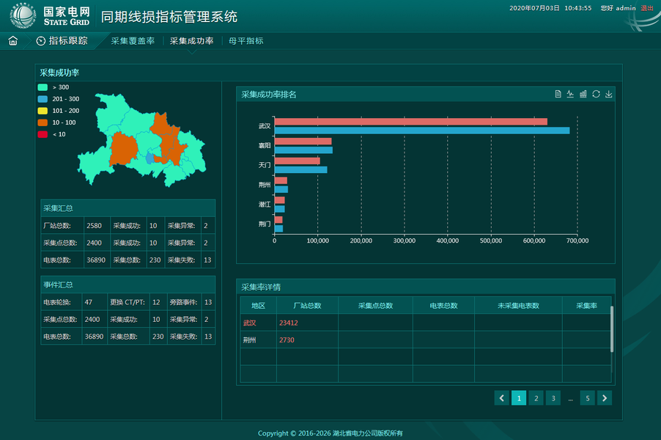Go to next page of details
This screenshot has height=440, width=661.
[605, 397]
